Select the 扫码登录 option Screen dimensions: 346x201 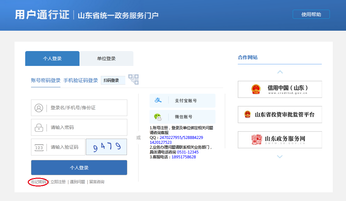[x=113, y=80]
